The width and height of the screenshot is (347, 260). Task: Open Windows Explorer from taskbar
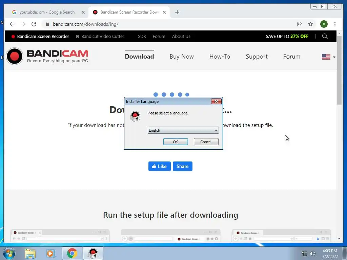point(30,253)
